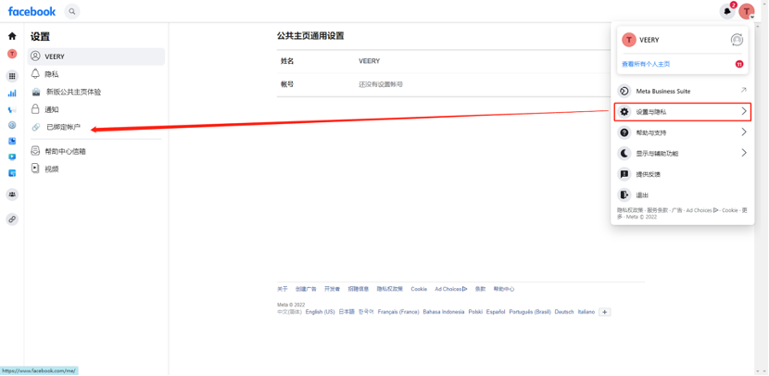Select 隐私 in settings sidebar
This screenshot has width=769, height=376.
click(52, 74)
